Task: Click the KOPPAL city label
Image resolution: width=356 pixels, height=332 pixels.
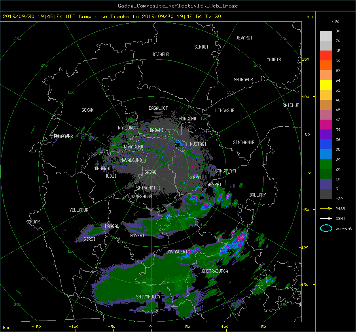Action: (x=195, y=177)
